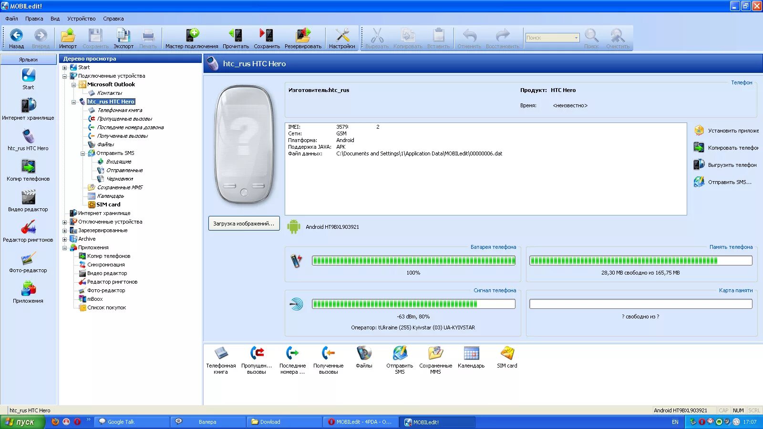The height and width of the screenshot is (429, 763).
Task: Click the Резервировать backup icon
Action: coord(303,35)
